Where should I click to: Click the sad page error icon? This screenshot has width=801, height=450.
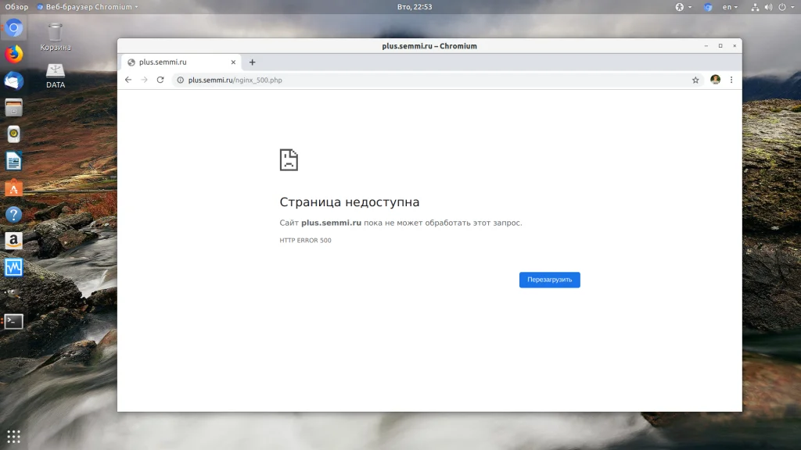[x=289, y=159]
